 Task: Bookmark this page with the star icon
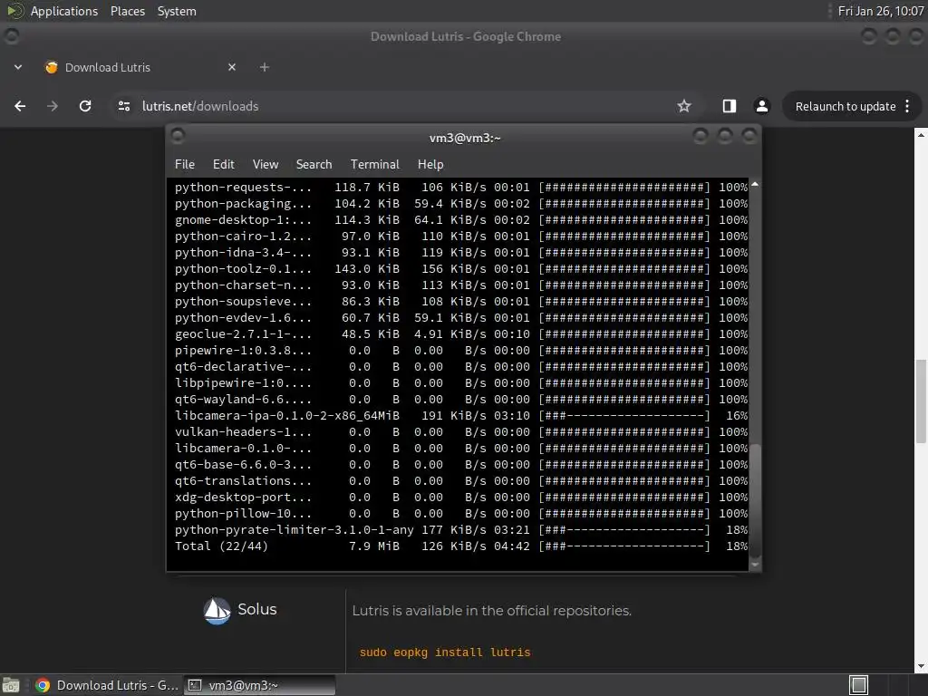click(x=684, y=106)
